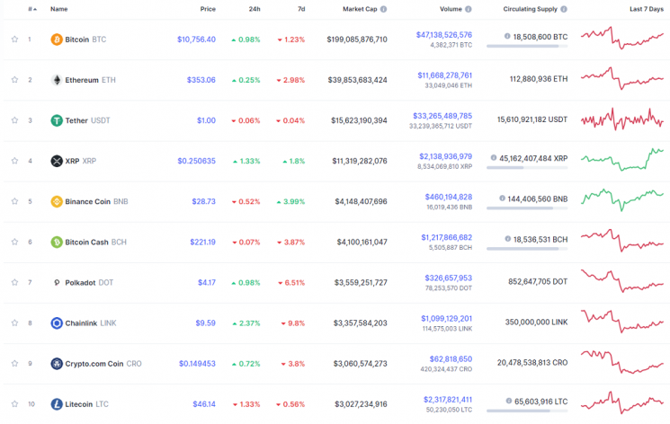670x424 pixels.
Task: Click Chainlink's 7d change 9.8%
Action: (x=293, y=323)
